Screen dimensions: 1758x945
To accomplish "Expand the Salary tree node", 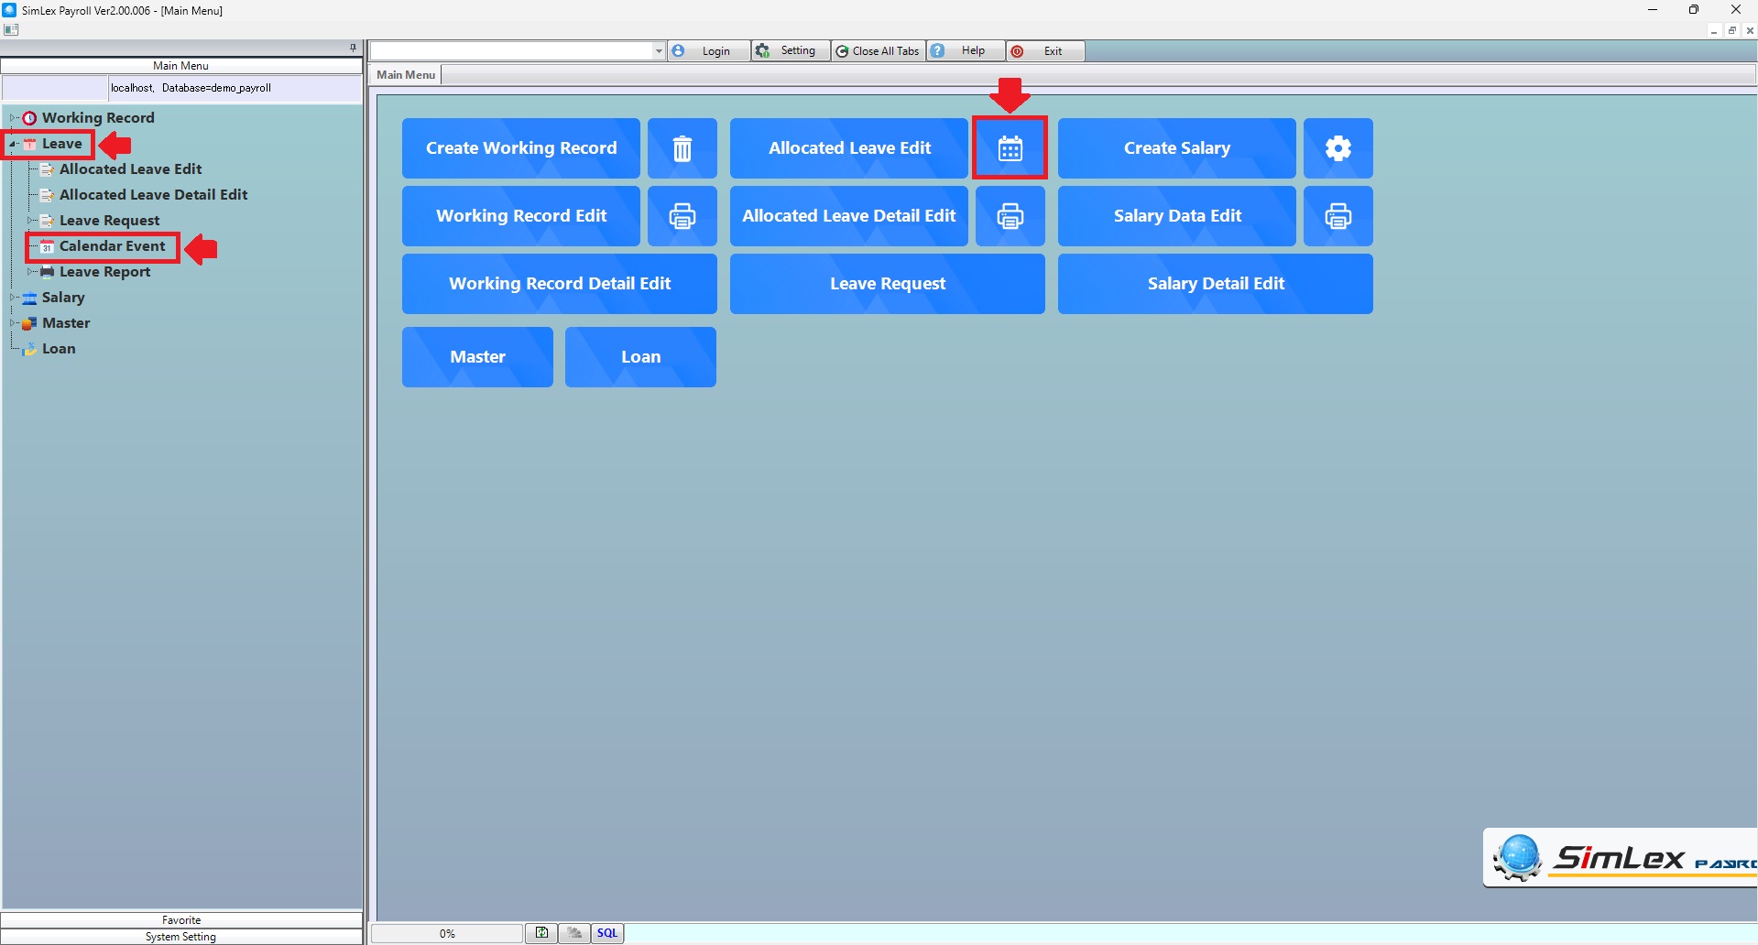I will (x=13, y=298).
